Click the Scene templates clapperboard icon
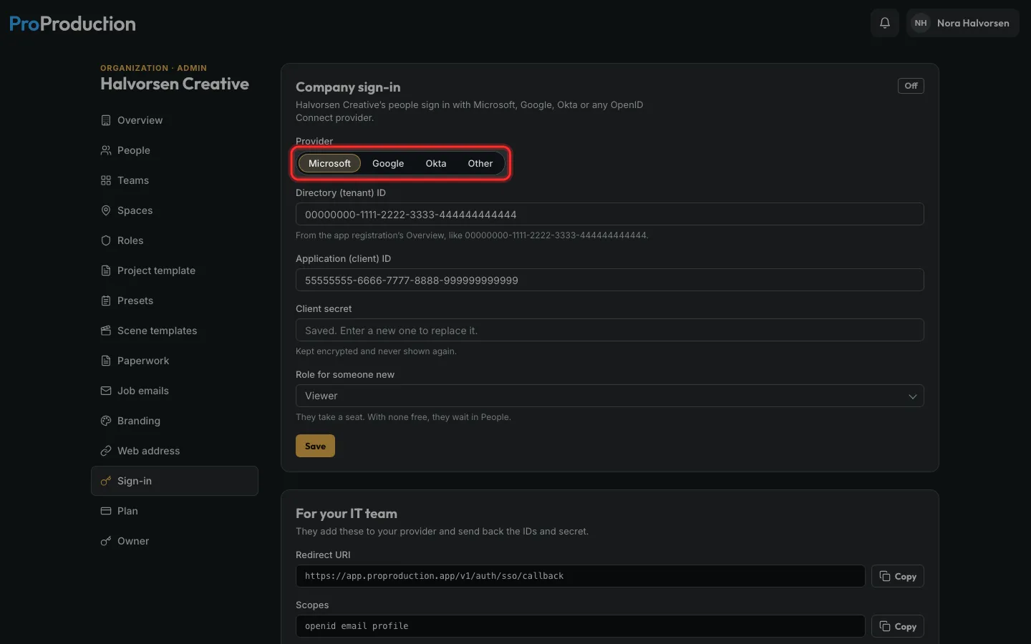1031x644 pixels. tap(106, 331)
